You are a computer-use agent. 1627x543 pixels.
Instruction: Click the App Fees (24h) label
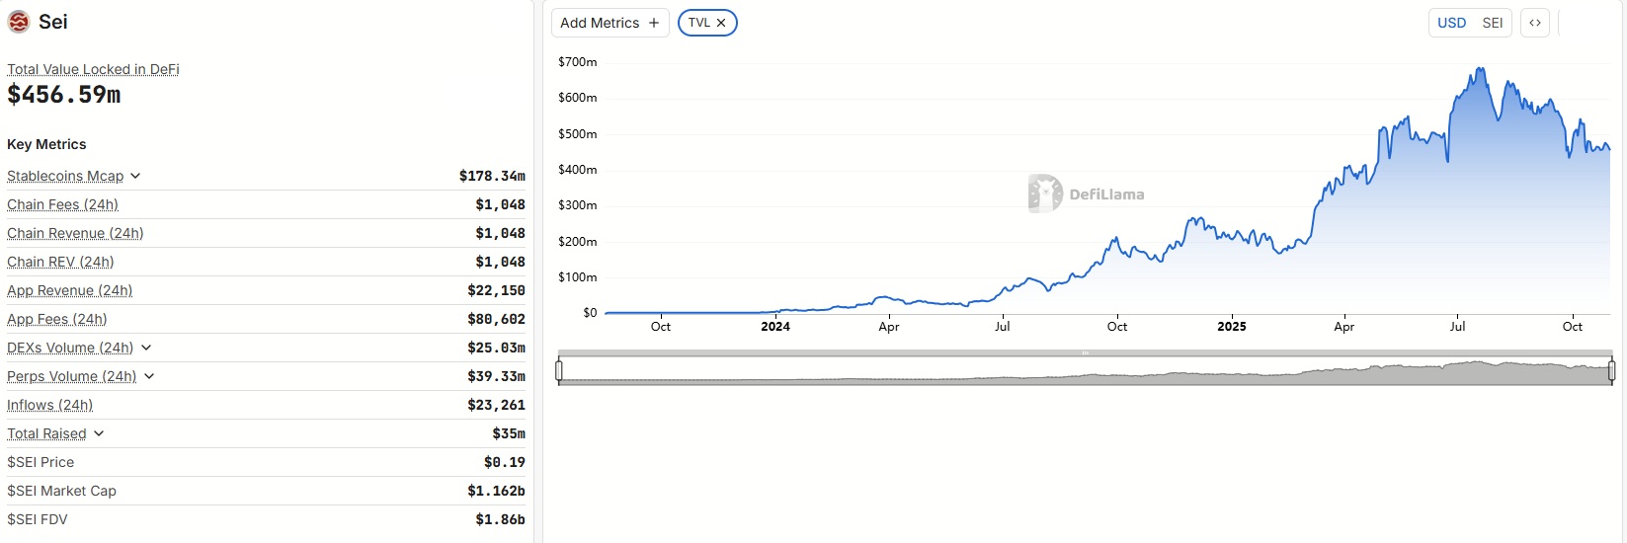(56, 319)
